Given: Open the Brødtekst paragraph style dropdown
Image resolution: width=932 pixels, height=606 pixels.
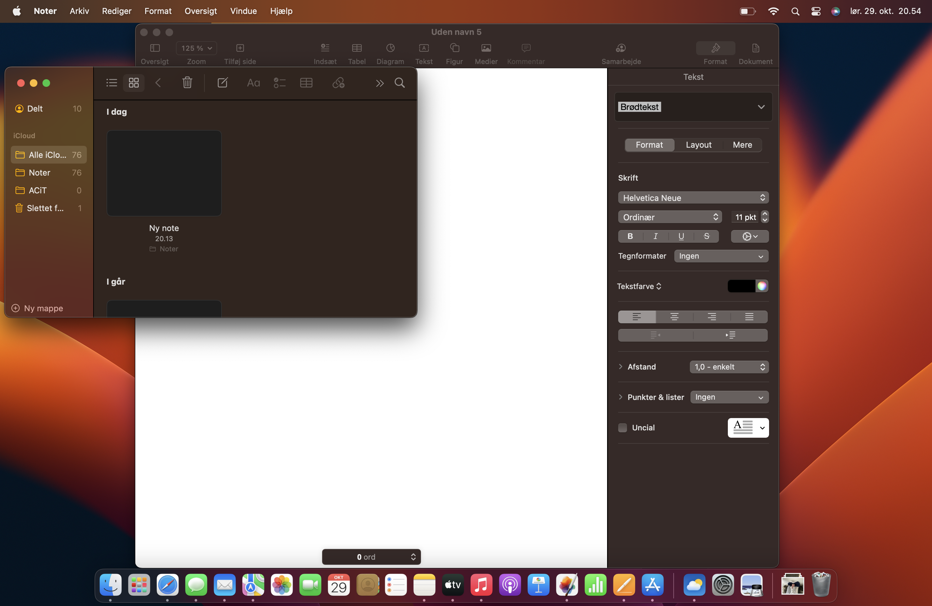Looking at the screenshot, I should click(760, 107).
